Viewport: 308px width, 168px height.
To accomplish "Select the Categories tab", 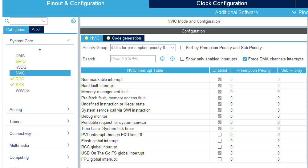I will click(16, 29).
